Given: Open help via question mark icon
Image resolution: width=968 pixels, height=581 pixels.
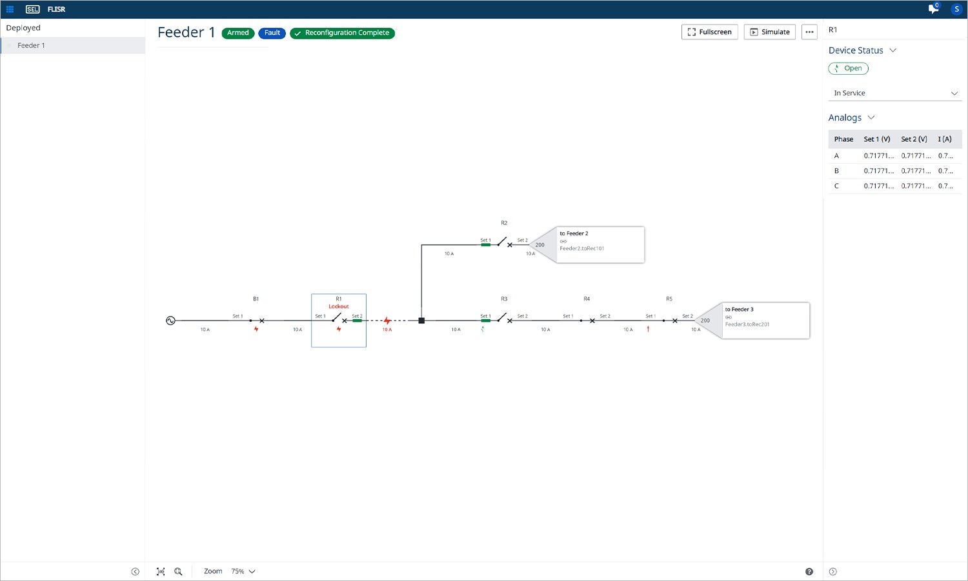Looking at the screenshot, I should tap(809, 571).
